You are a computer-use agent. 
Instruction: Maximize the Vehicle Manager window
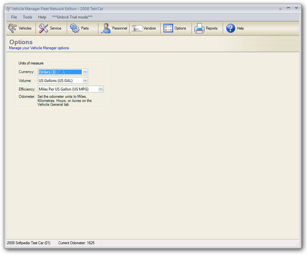click(288, 9)
